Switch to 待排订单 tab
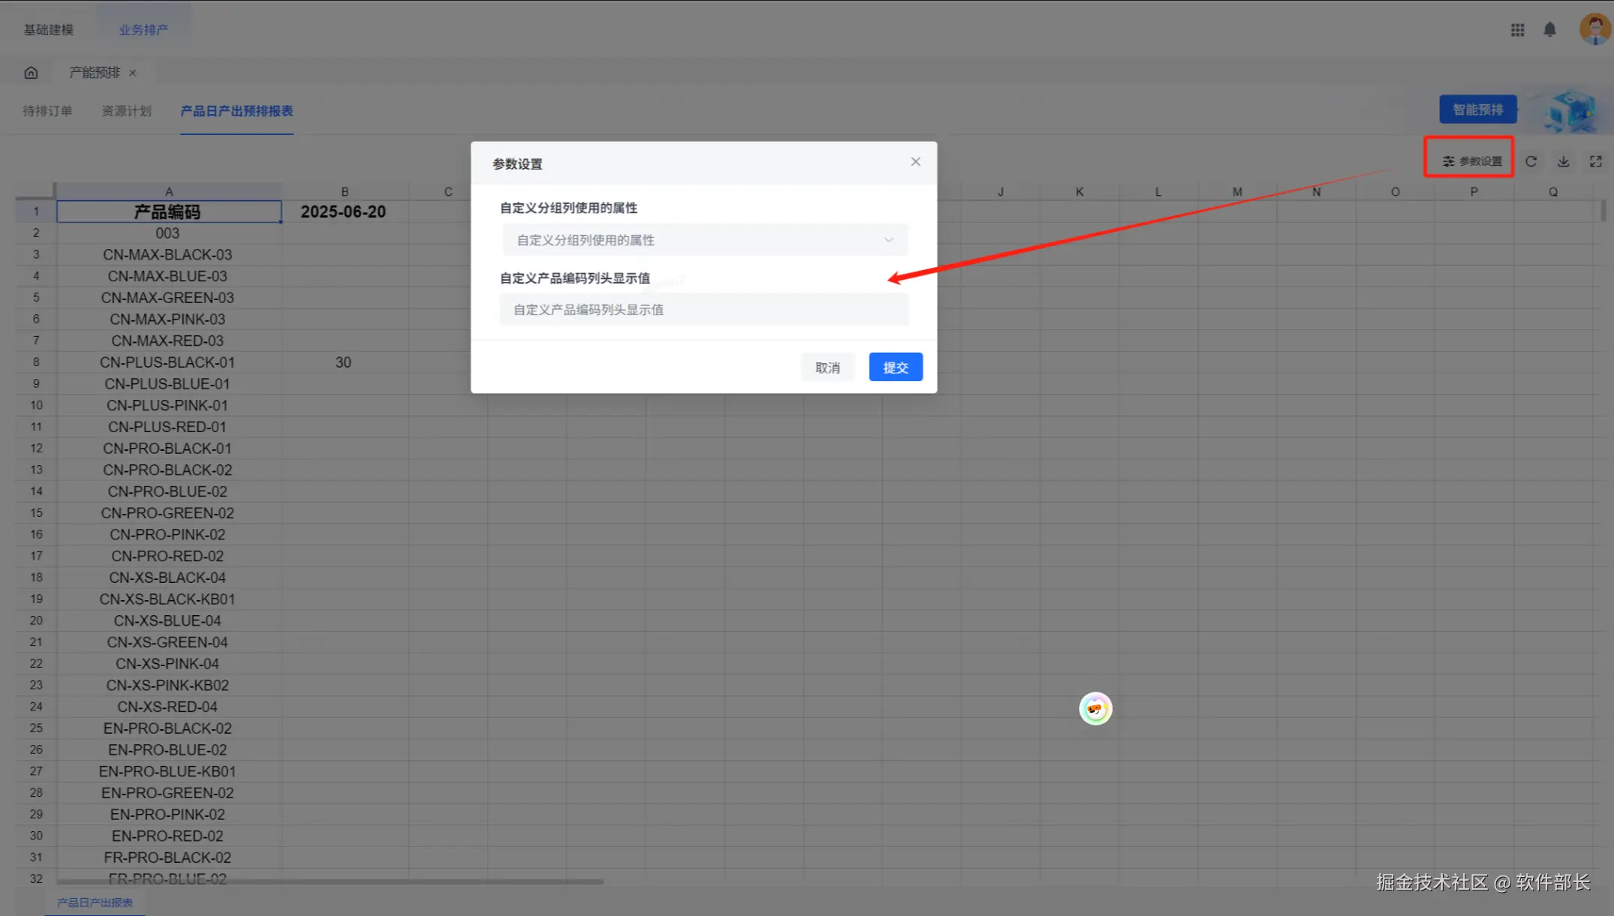Viewport: 1614px width, 916px height. 47,111
